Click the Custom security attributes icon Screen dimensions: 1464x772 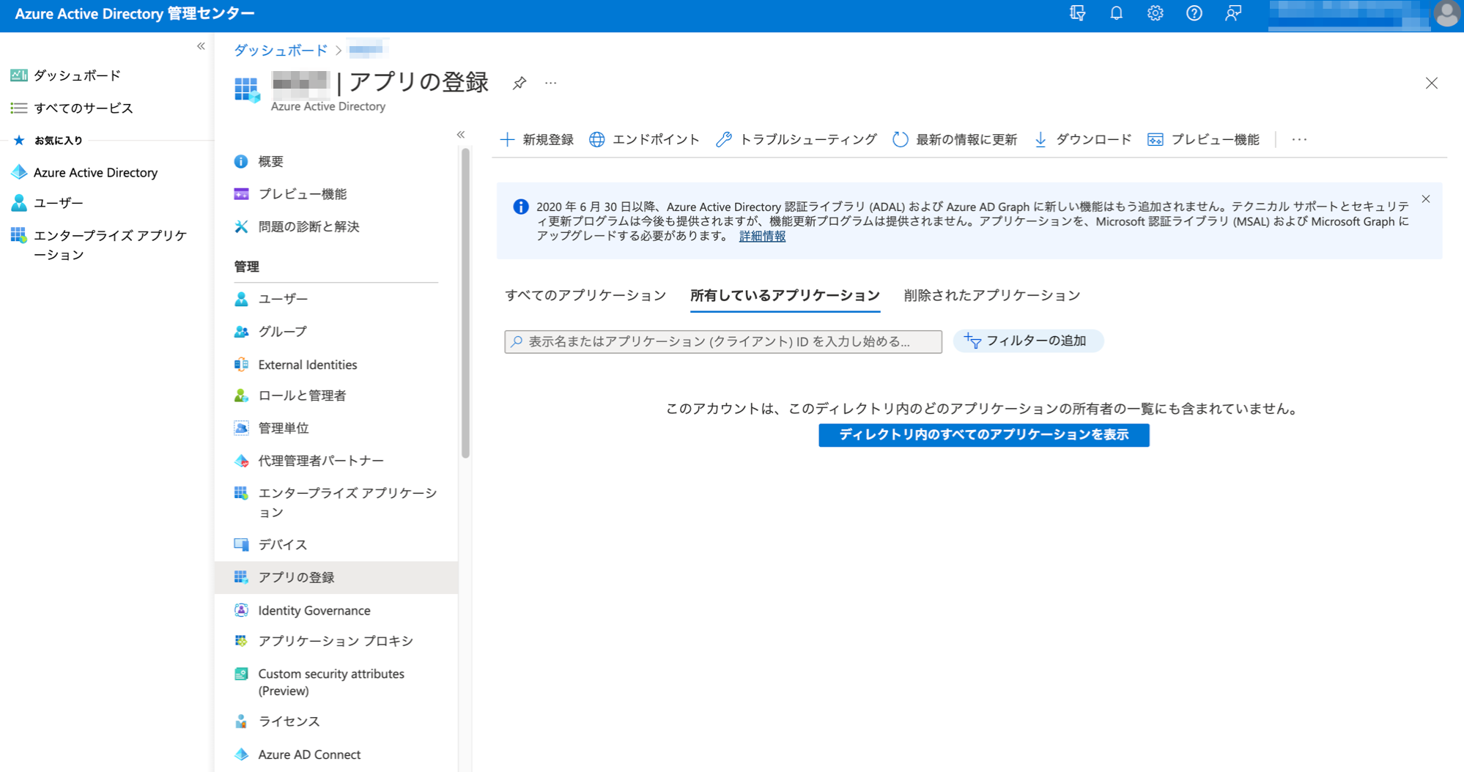tap(241, 674)
